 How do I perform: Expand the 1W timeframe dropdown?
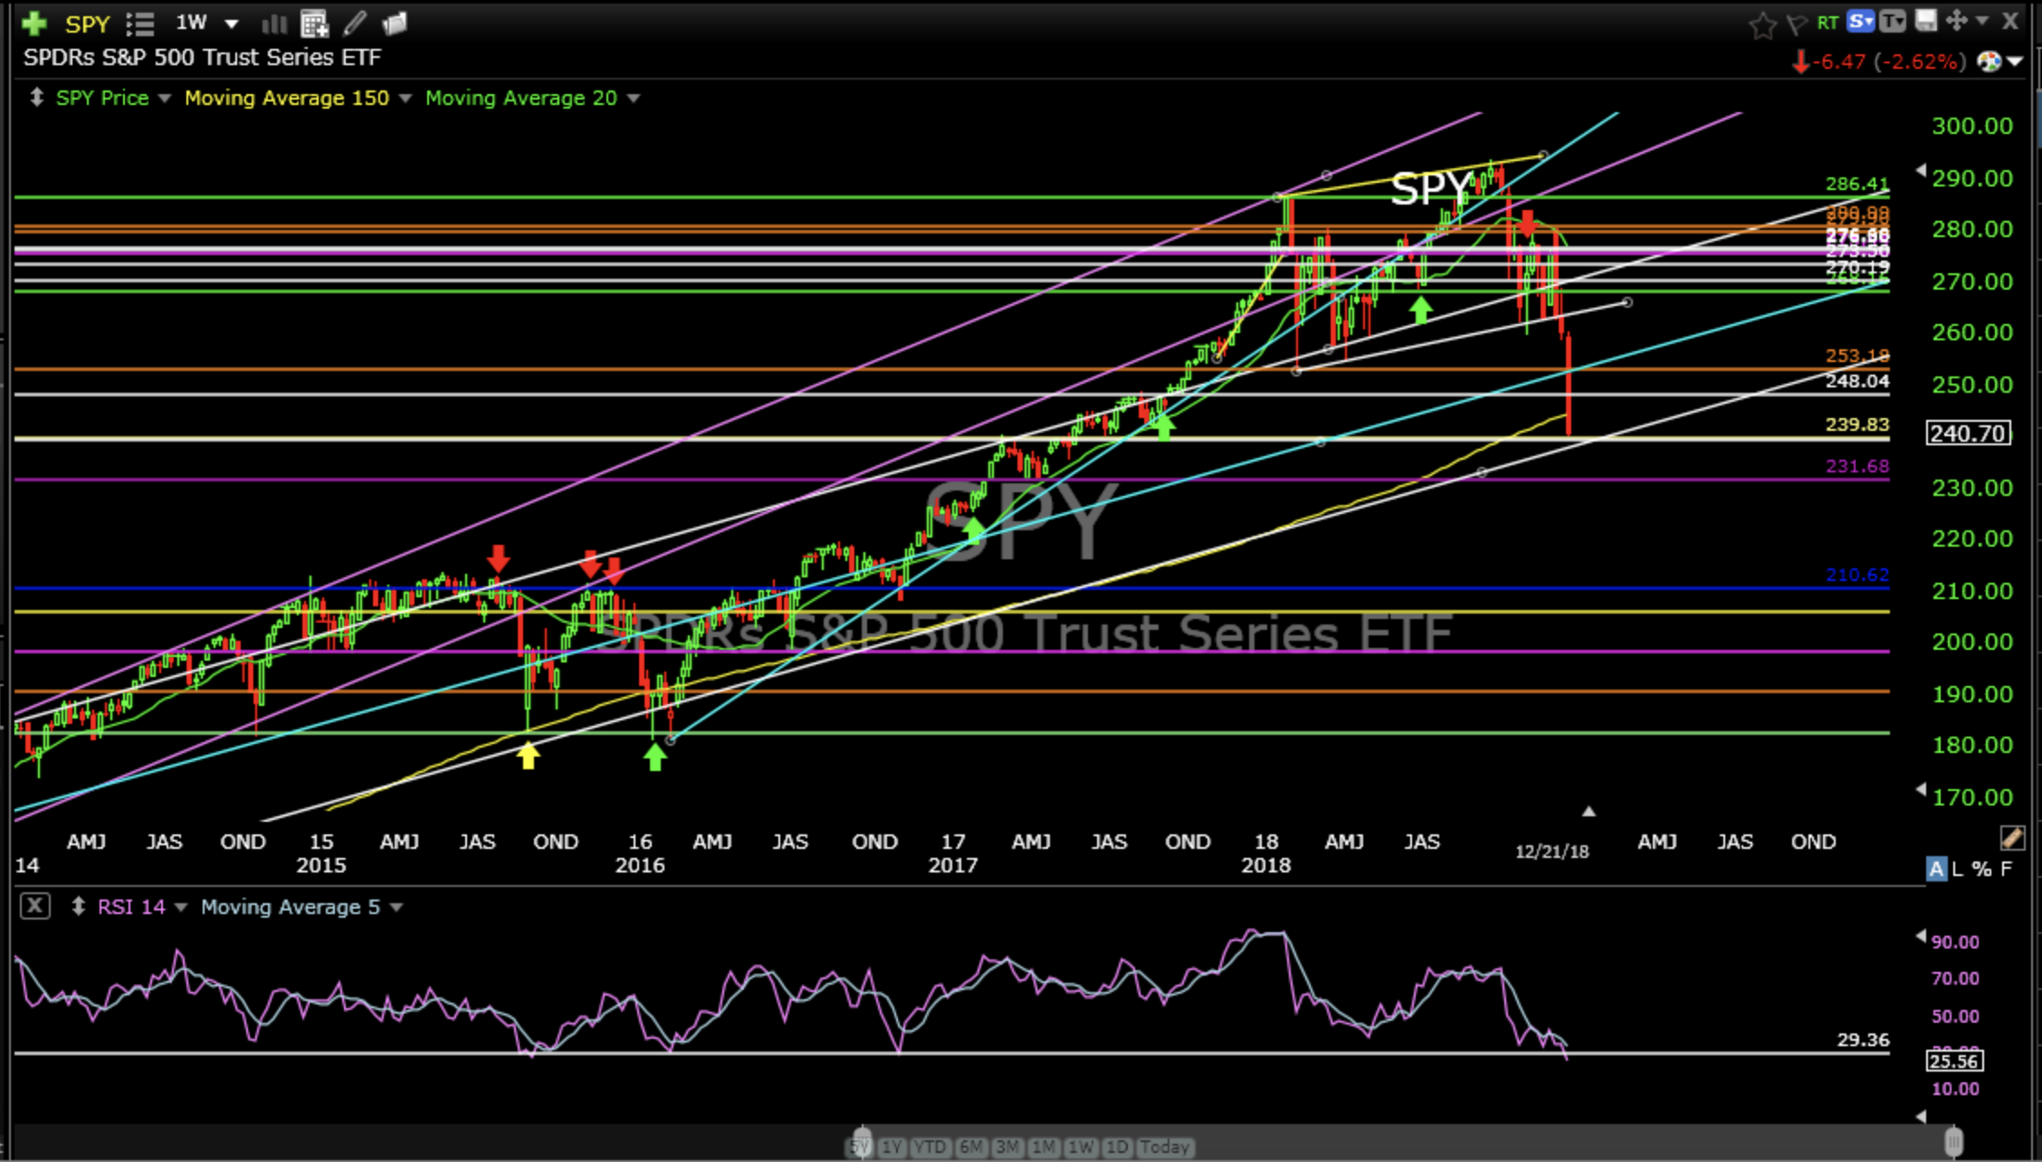pos(232,24)
